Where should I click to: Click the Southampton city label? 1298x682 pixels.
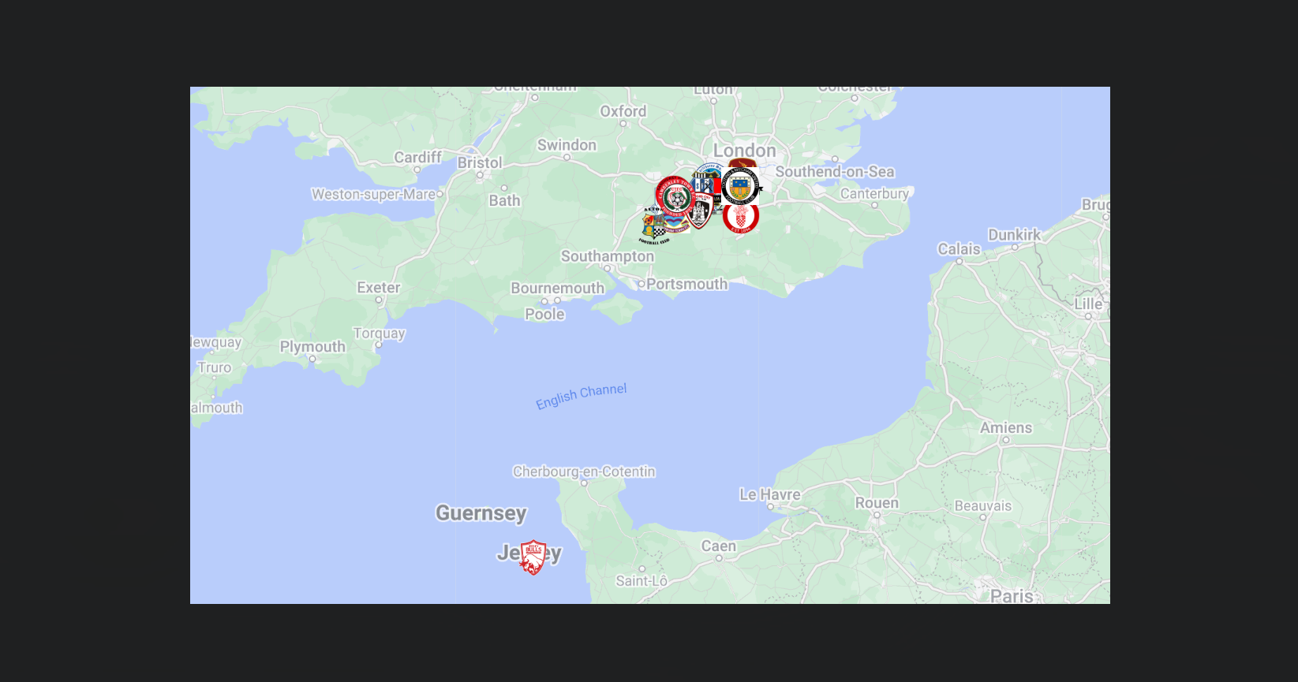tap(608, 256)
